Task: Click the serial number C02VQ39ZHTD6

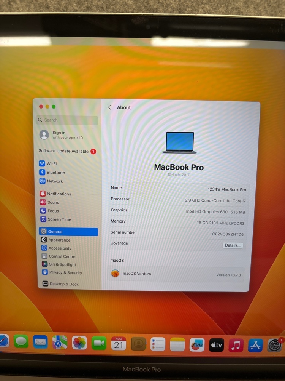Action: [228, 234]
